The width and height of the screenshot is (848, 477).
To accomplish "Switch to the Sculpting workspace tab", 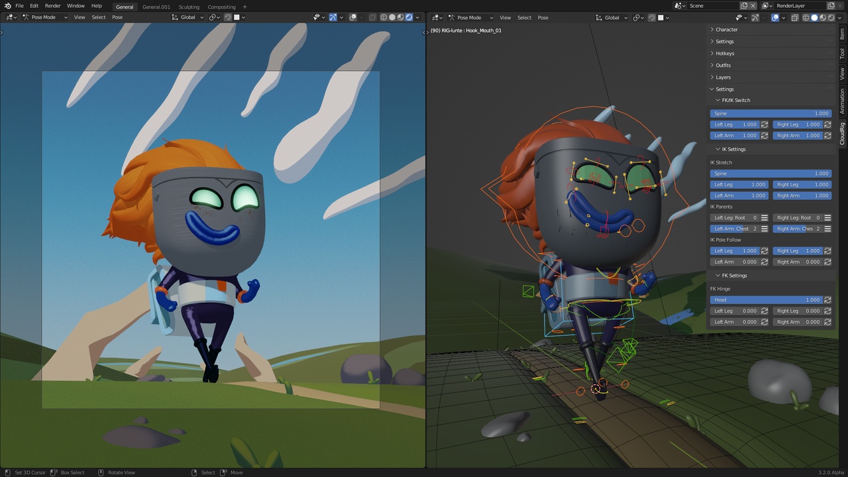I will (x=189, y=7).
